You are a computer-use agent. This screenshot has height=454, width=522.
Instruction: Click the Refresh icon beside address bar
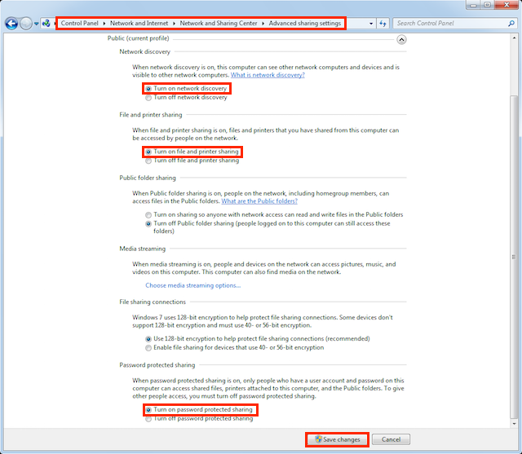(383, 24)
